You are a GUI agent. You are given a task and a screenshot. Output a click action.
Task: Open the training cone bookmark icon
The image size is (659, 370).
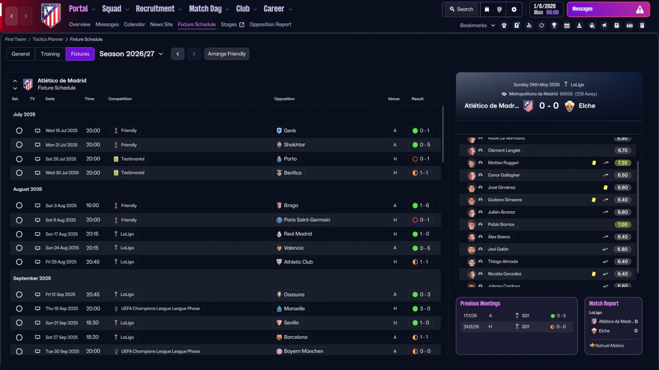click(x=579, y=25)
